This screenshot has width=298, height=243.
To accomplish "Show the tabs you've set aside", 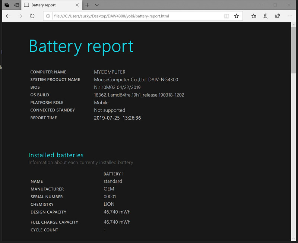I will coord(7,5).
